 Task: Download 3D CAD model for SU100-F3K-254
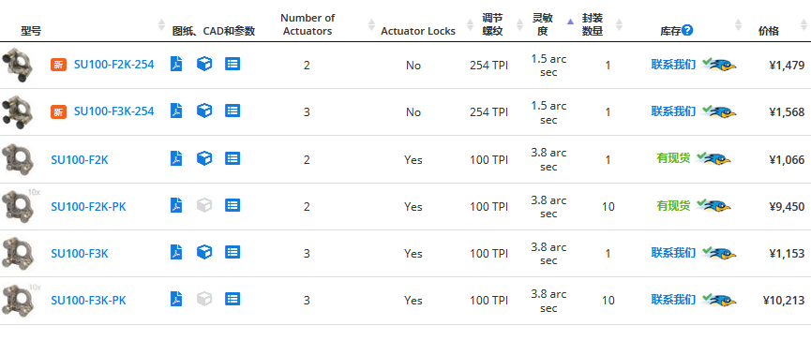[204, 111]
